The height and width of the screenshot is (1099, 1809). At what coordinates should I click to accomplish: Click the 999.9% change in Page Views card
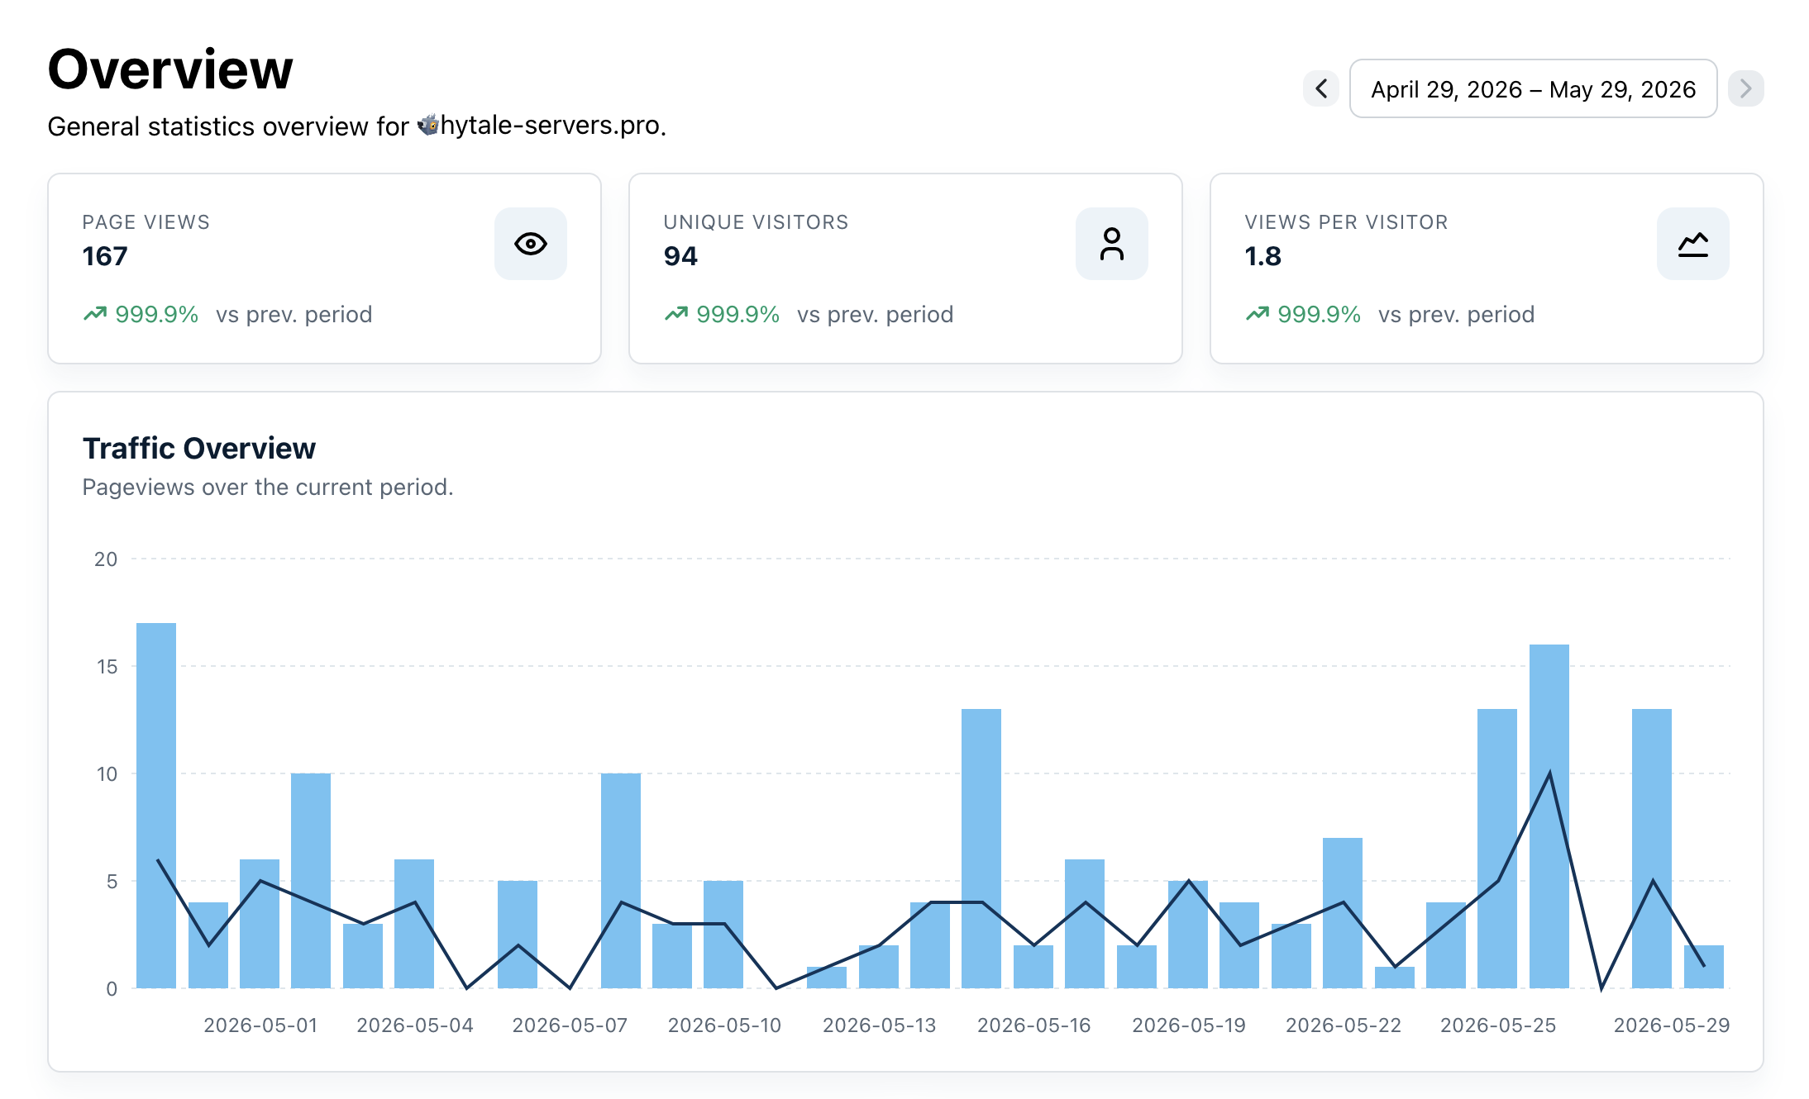157,314
